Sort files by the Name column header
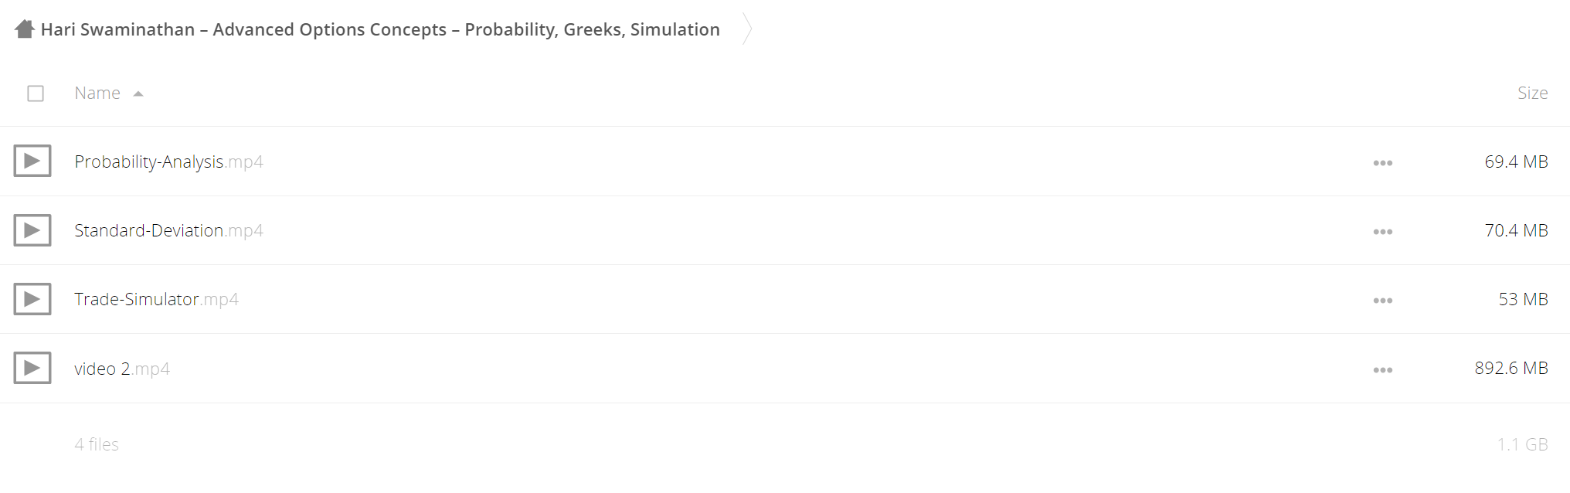Screen dimensions: 1570x493 [x=97, y=93]
